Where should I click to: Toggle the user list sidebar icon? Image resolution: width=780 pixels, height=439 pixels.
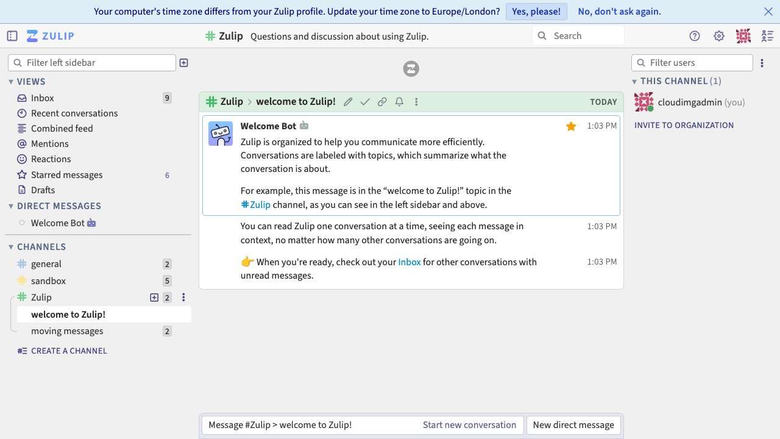coord(768,36)
